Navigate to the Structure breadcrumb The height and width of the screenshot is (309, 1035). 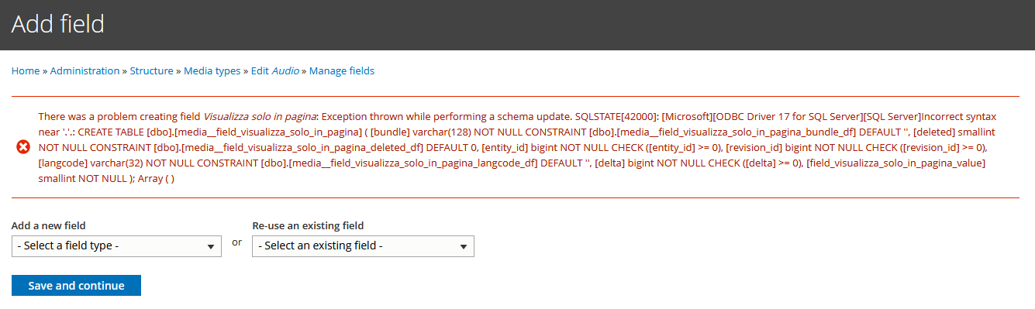151,70
